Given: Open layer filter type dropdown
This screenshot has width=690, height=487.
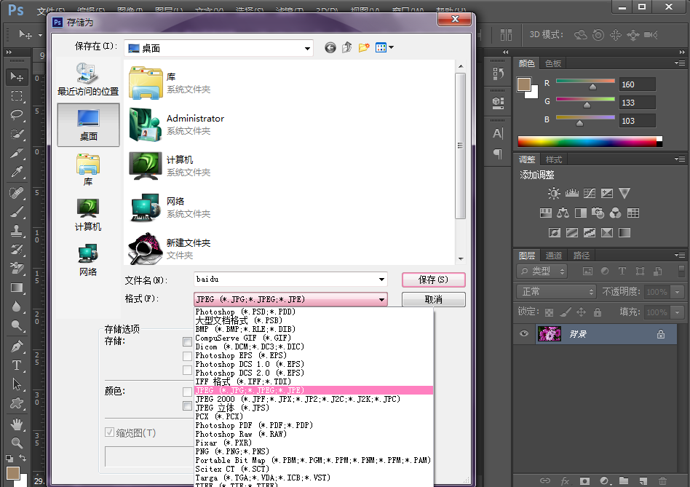Looking at the screenshot, I should (x=542, y=272).
